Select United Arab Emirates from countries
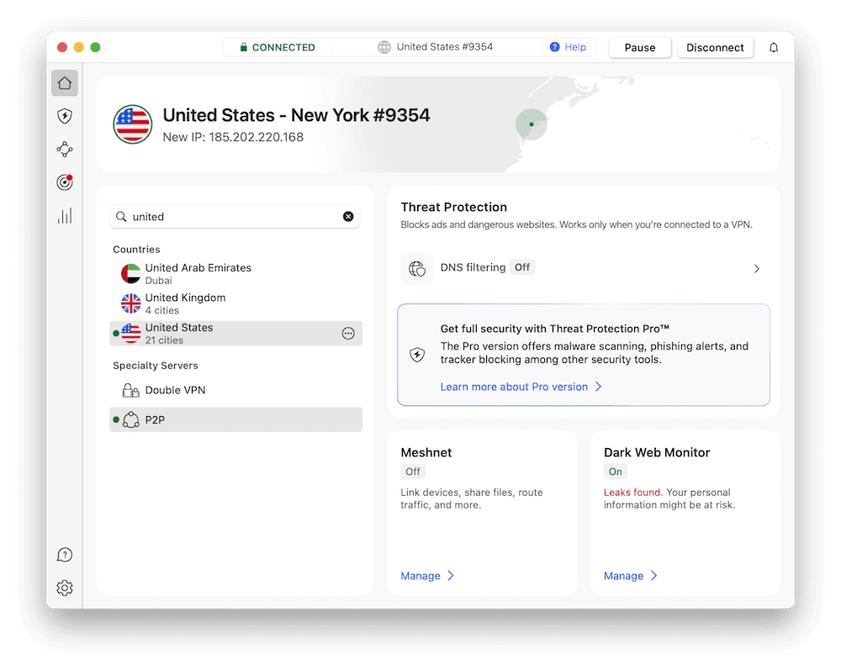Image resolution: width=841 pixels, height=670 pixels. 235,273
